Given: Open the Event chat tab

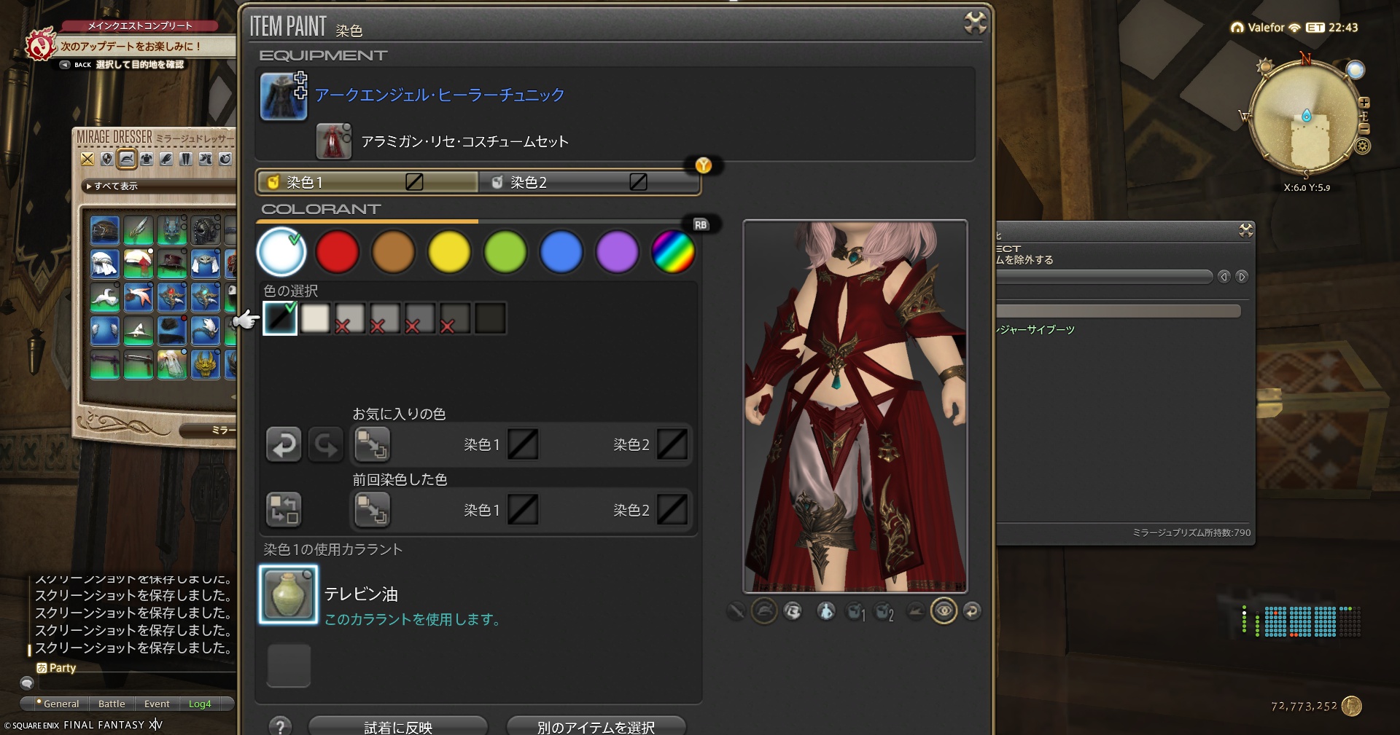Looking at the screenshot, I should coord(157,704).
